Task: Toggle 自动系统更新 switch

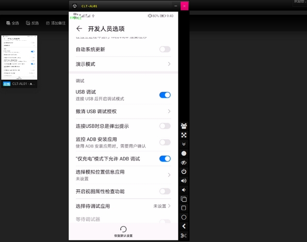Action: [x=165, y=49]
